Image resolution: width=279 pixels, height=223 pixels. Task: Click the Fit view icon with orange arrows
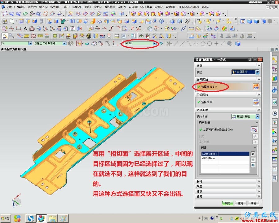(x=243, y=21)
